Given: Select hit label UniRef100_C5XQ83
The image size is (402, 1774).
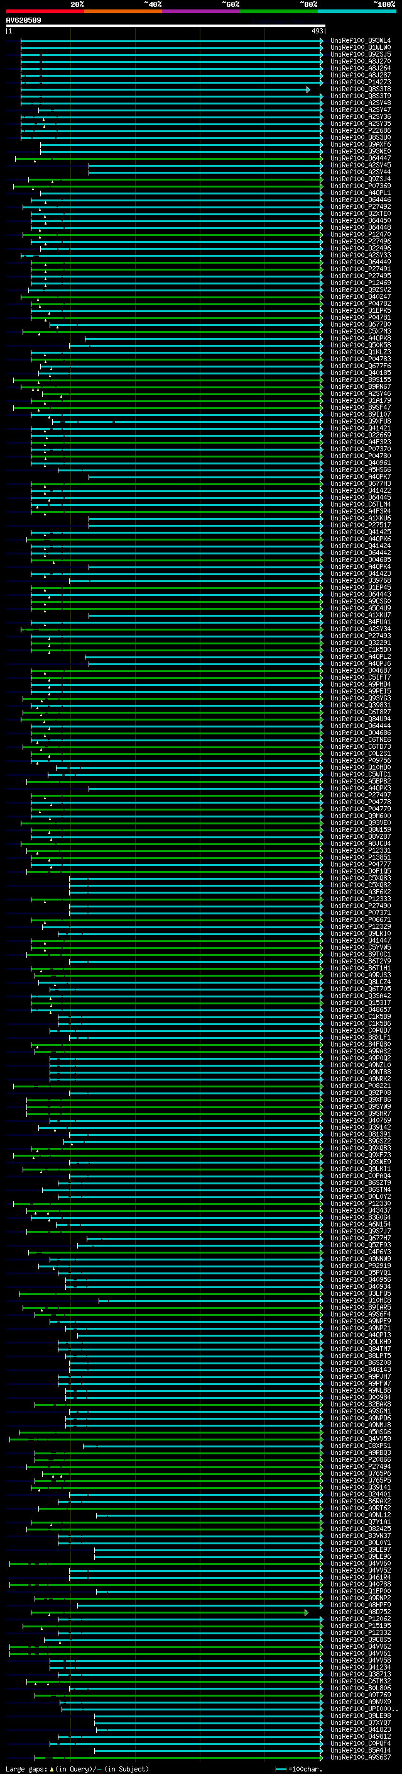Looking at the screenshot, I should [360, 878].
